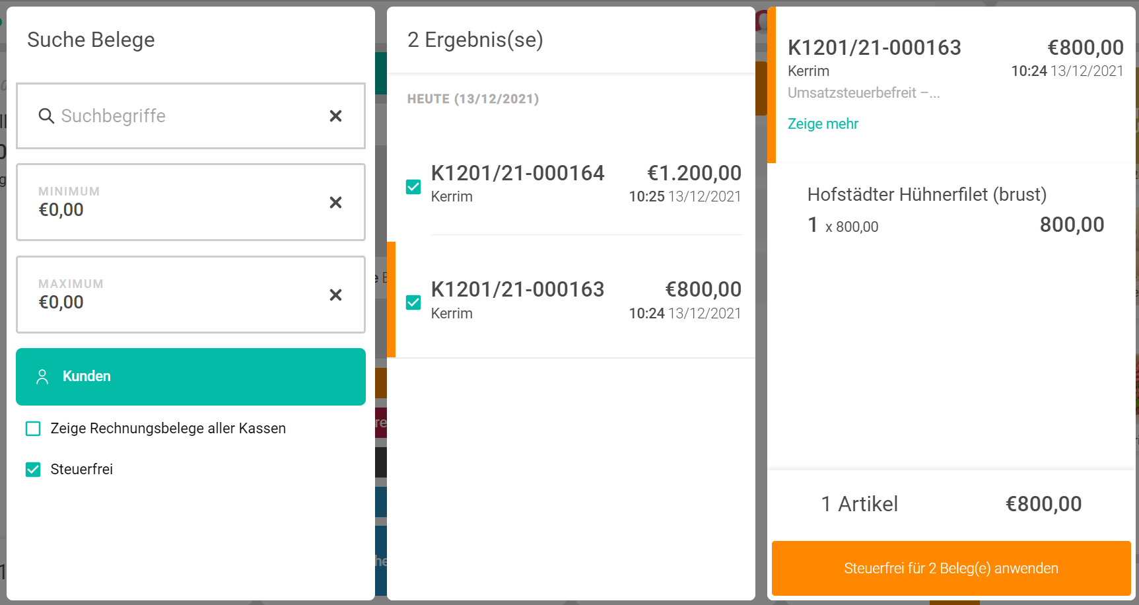Uncheck receipt K1201/21-000163 checkbox

point(413,302)
